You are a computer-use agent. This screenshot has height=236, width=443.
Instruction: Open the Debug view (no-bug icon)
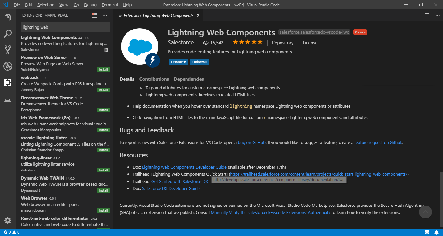[8, 66]
